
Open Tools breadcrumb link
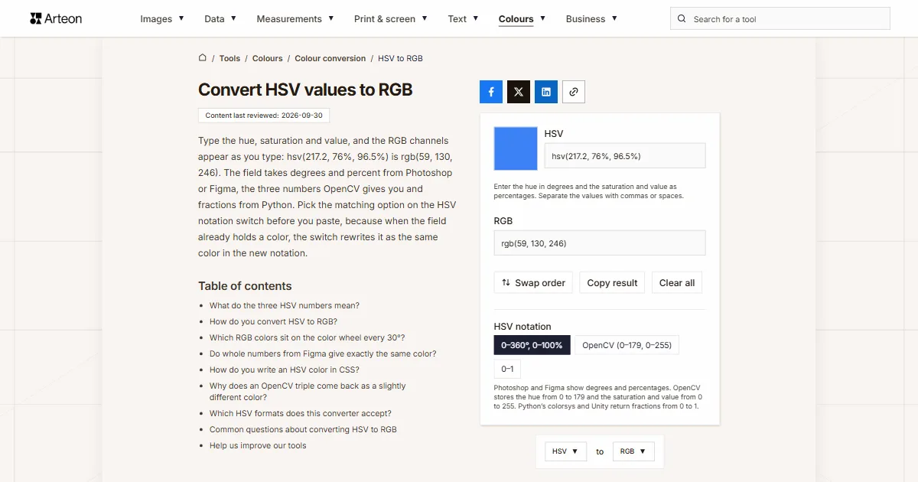(x=229, y=58)
